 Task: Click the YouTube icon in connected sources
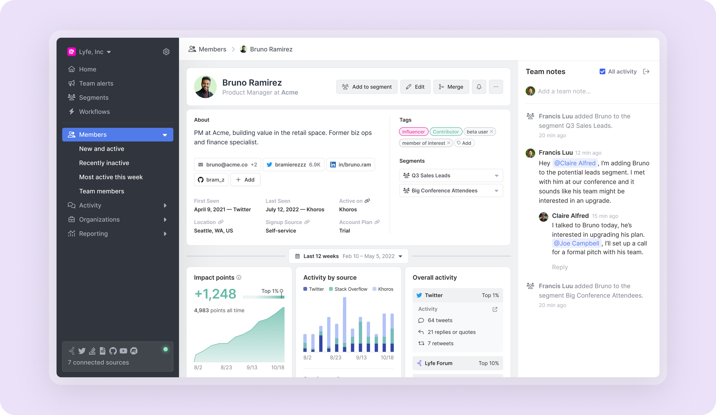tap(123, 351)
